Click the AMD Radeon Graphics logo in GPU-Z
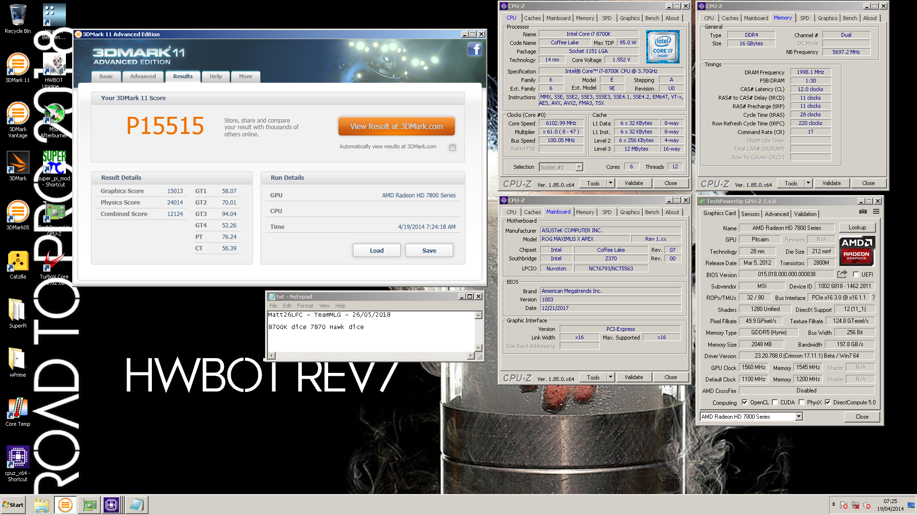 pos(857,251)
